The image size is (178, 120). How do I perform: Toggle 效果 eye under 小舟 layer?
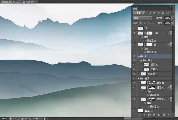pos(142,37)
